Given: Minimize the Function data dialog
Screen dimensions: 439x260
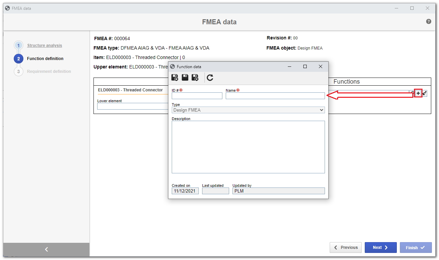Looking at the screenshot, I should 290,66.
